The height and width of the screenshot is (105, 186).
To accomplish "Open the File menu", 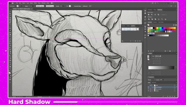I will coord(17,3).
